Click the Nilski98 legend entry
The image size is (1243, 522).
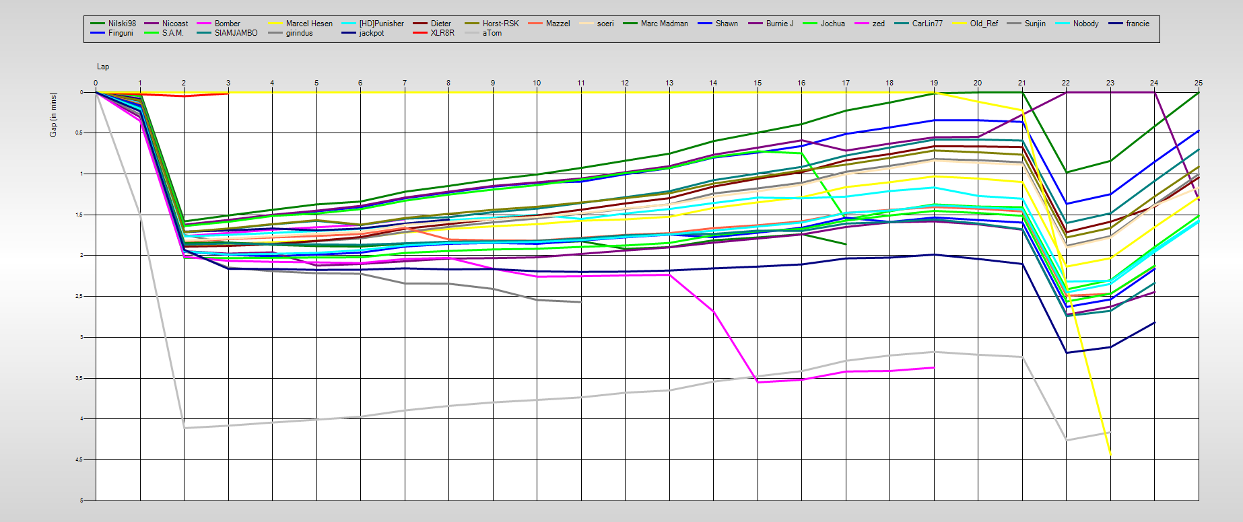(x=121, y=24)
